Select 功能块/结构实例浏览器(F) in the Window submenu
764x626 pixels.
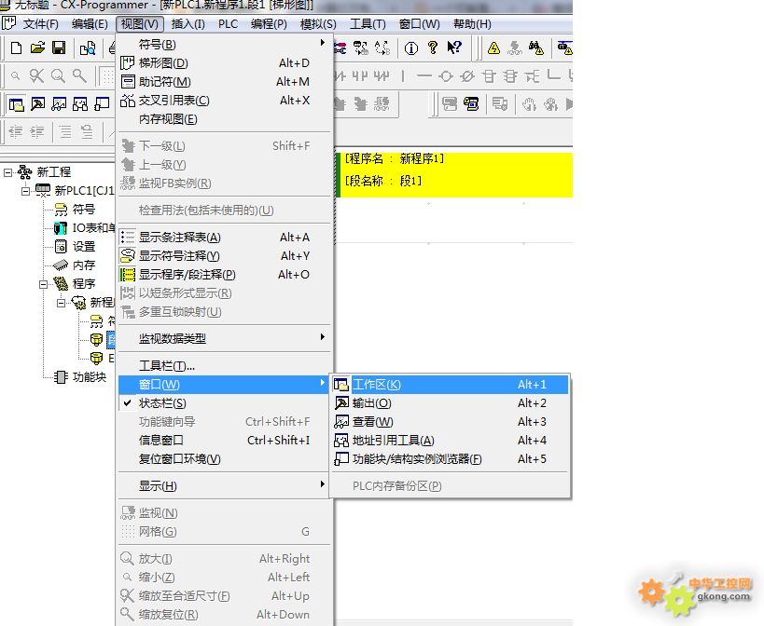(450, 459)
